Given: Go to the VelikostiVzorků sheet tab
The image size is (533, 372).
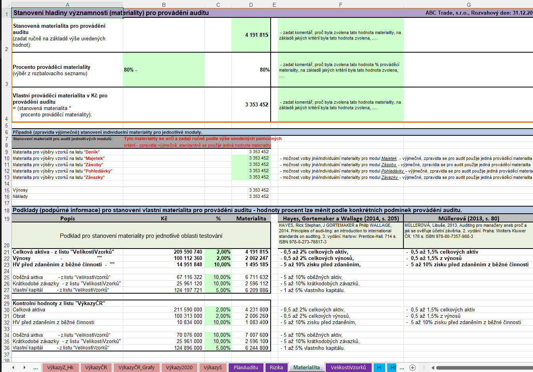Looking at the screenshot, I should 348,368.
